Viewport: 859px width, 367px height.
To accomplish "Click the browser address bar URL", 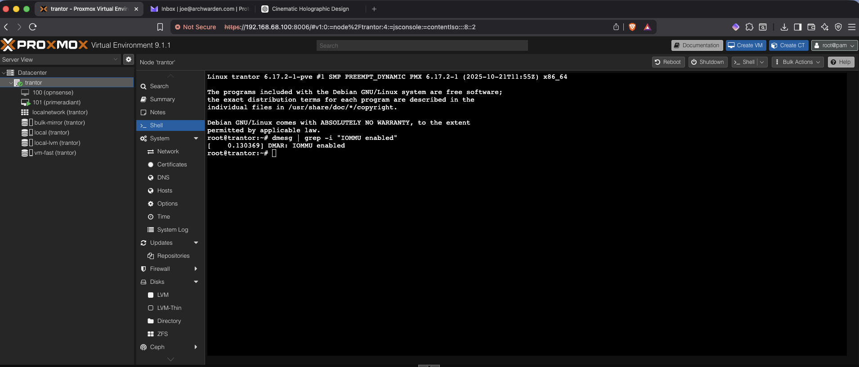I will pyautogui.click(x=350, y=27).
